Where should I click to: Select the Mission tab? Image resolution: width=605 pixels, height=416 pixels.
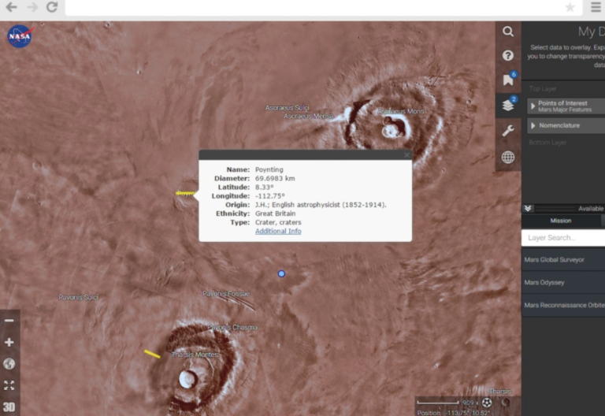(560, 221)
